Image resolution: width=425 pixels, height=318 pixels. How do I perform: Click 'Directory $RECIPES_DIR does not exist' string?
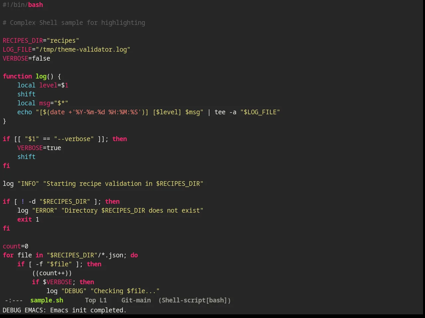point(132,210)
